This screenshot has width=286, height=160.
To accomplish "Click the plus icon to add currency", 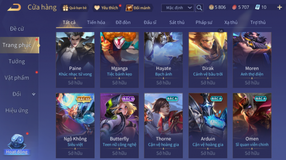I will click(x=279, y=7).
